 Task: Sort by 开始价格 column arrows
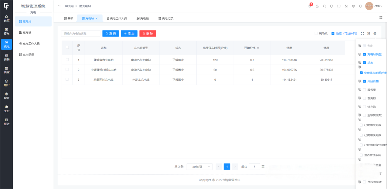(258, 48)
